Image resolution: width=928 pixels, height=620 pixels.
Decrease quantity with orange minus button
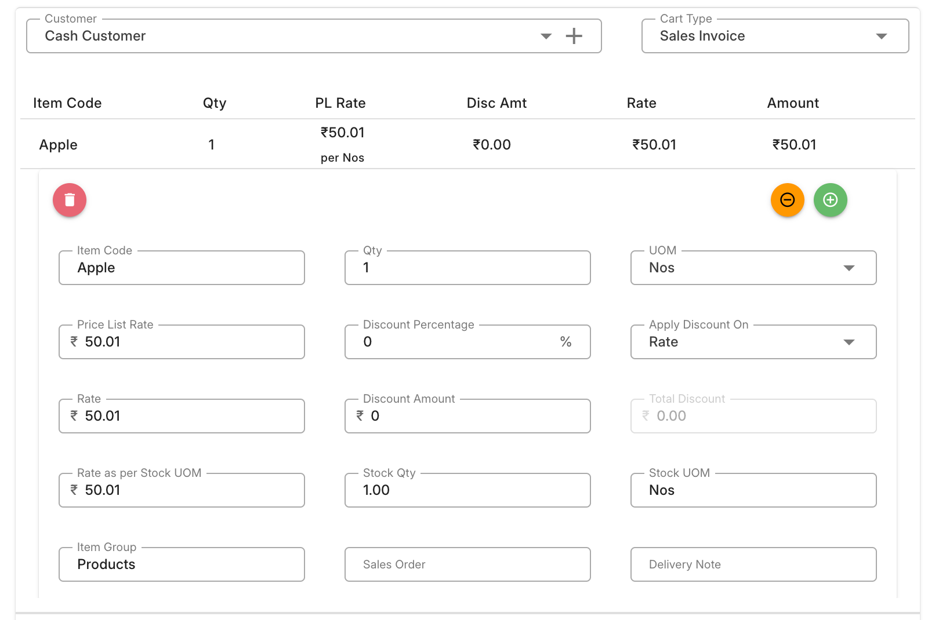pos(787,200)
